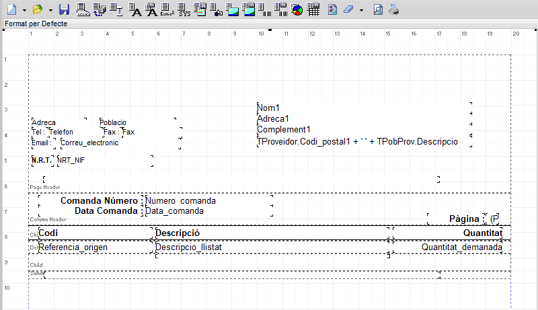
Task: Select the Quantitat column header label
Action: [448, 233]
